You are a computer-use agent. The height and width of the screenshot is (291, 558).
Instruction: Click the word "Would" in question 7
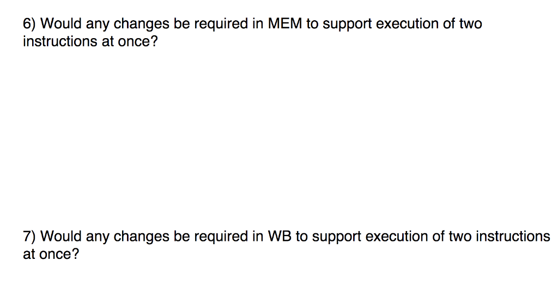[x=61, y=236]
